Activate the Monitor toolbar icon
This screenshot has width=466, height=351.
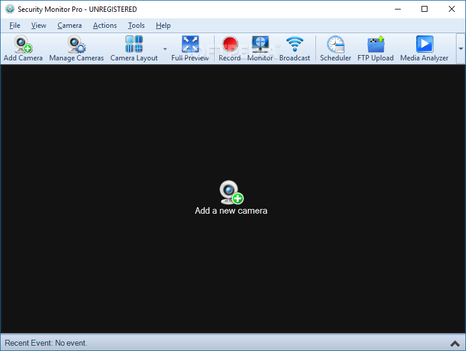click(x=260, y=44)
